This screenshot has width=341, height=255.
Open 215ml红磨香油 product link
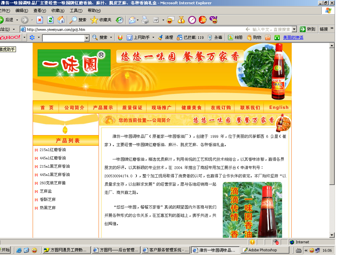click(53, 150)
